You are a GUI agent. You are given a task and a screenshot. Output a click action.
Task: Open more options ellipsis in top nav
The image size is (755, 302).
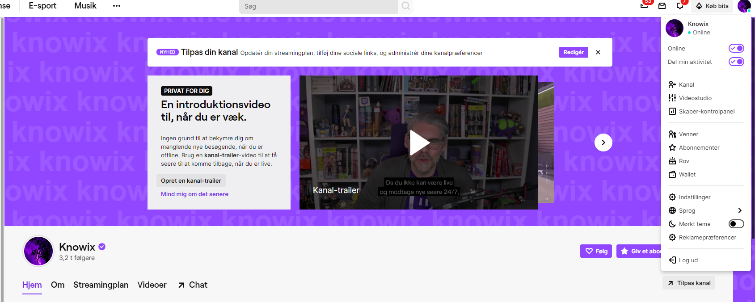[x=117, y=6]
